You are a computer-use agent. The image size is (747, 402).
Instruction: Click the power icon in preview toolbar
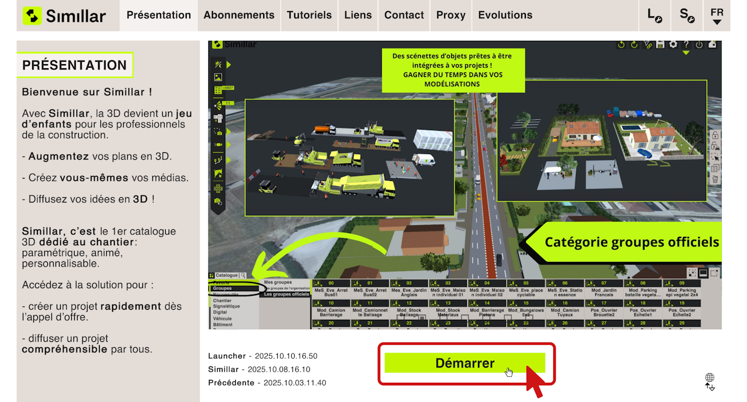(699, 44)
